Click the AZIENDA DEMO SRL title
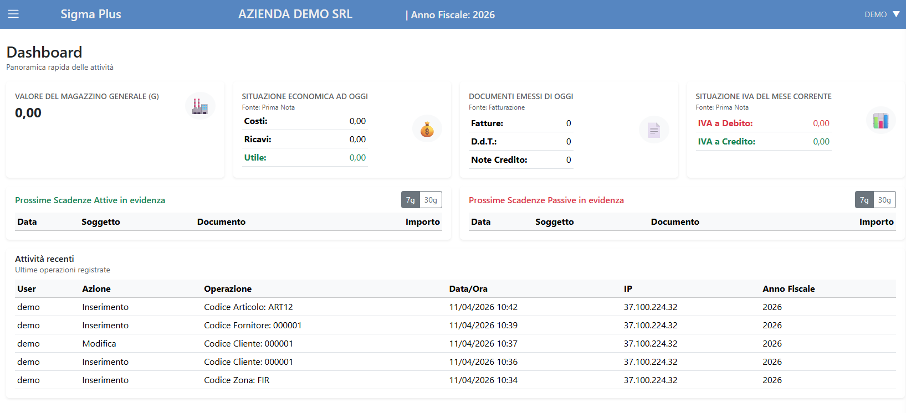The image size is (906, 413). (295, 14)
